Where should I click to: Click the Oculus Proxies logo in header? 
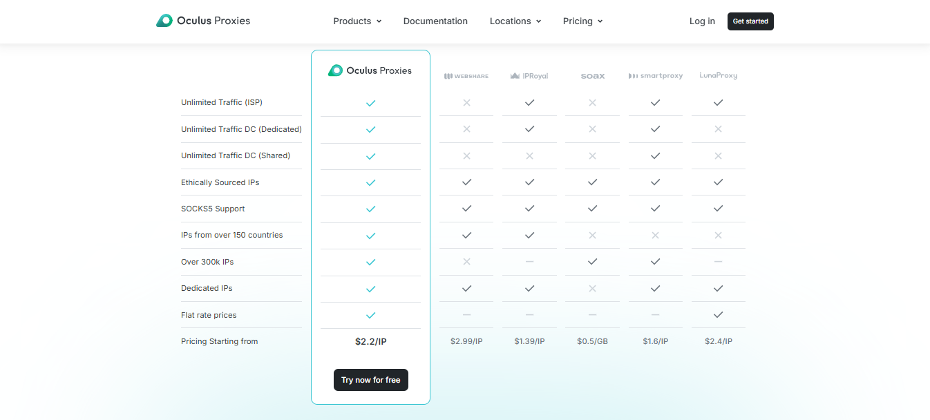pyautogui.click(x=203, y=21)
